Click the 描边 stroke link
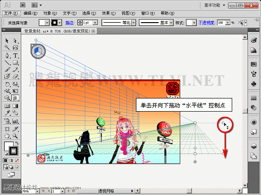 (70, 23)
